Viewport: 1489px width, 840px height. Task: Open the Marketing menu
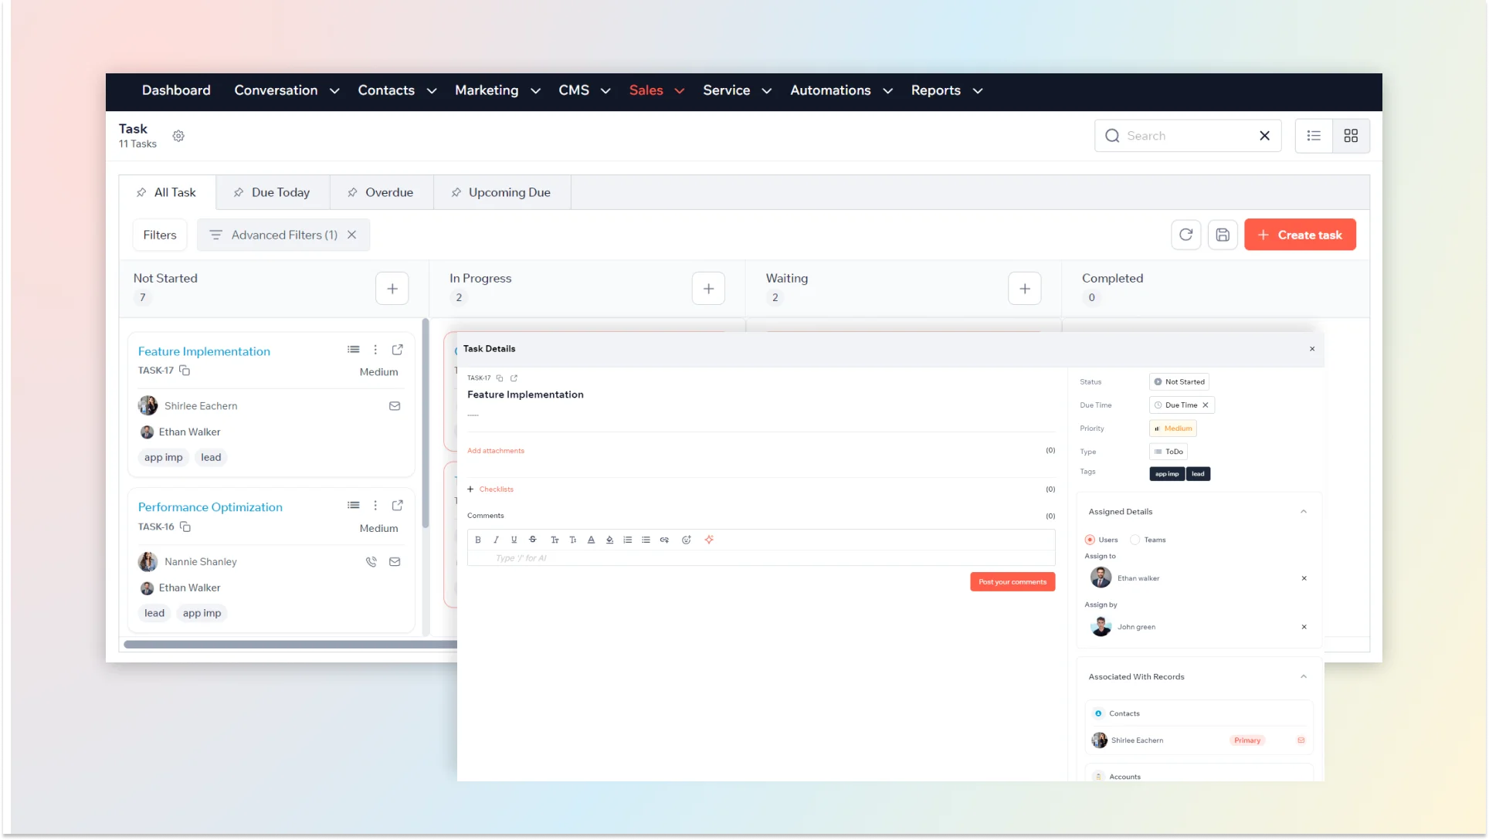pos(497,90)
